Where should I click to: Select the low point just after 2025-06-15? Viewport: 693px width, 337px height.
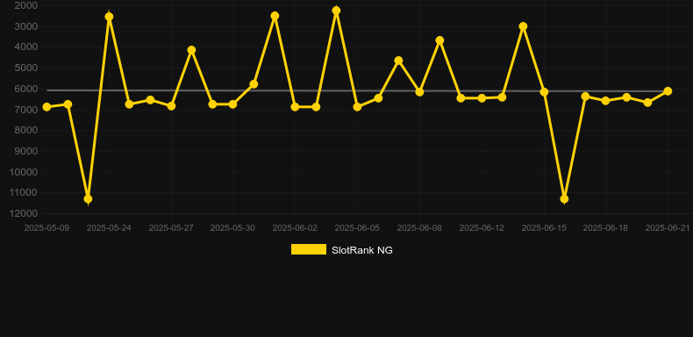tap(564, 199)
